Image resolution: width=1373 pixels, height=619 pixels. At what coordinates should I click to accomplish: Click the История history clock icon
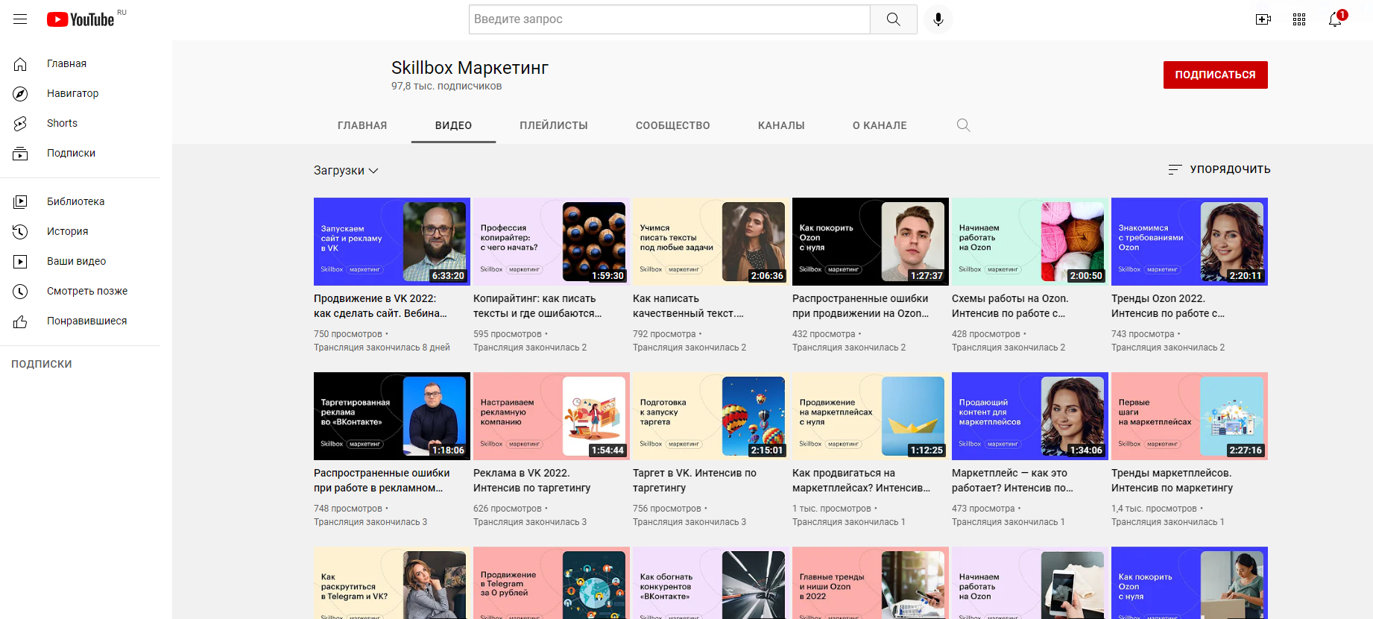pos(20,231)
